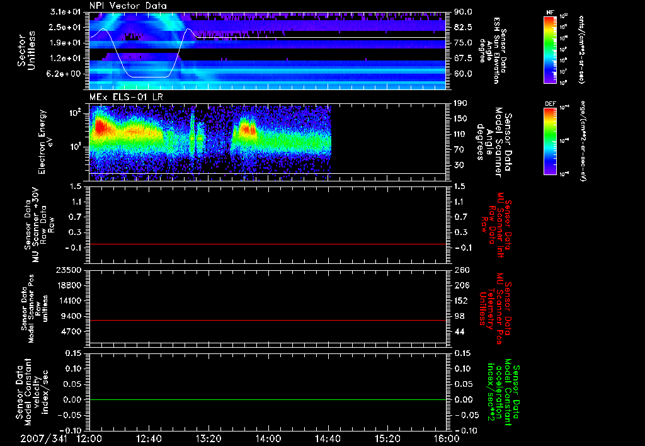The width and height of the screenshot is (645, 446).
Task: Click the "MU Scanner +30V Raw Data" axis title
Action: (x=40, y=225)
